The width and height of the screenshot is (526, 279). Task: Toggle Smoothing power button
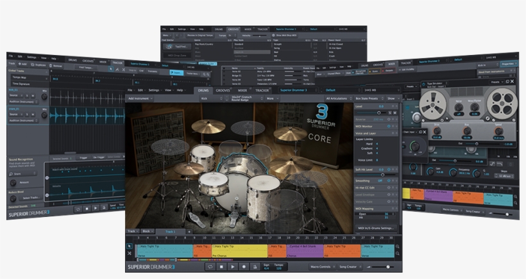pos(389,180)
